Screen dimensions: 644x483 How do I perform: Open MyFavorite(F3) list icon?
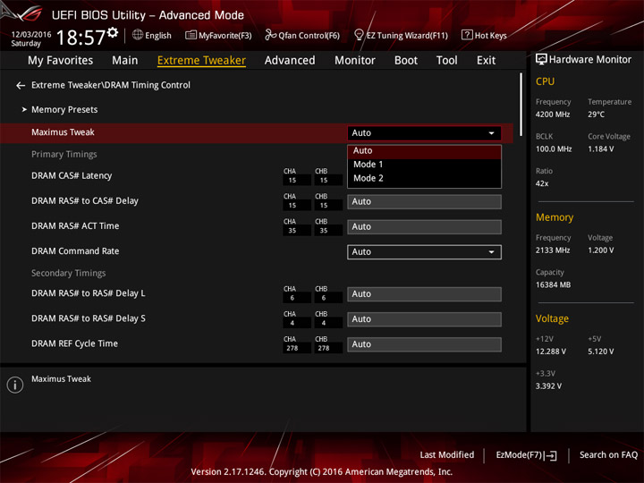[x=191, y=35]
